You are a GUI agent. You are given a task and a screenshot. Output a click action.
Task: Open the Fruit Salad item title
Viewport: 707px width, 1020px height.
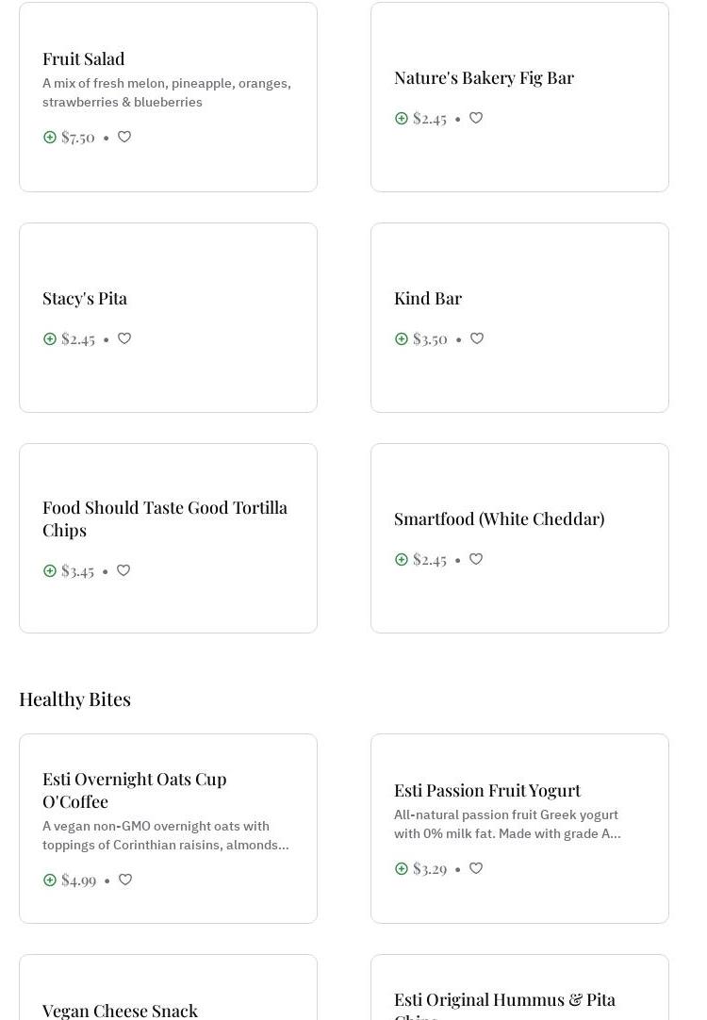click(84, 58)
